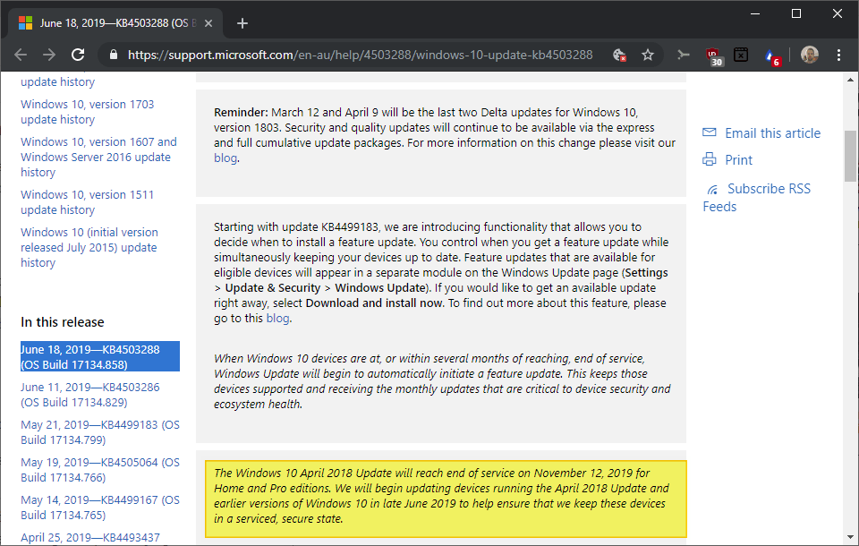Click the Print link

(738, 160)
